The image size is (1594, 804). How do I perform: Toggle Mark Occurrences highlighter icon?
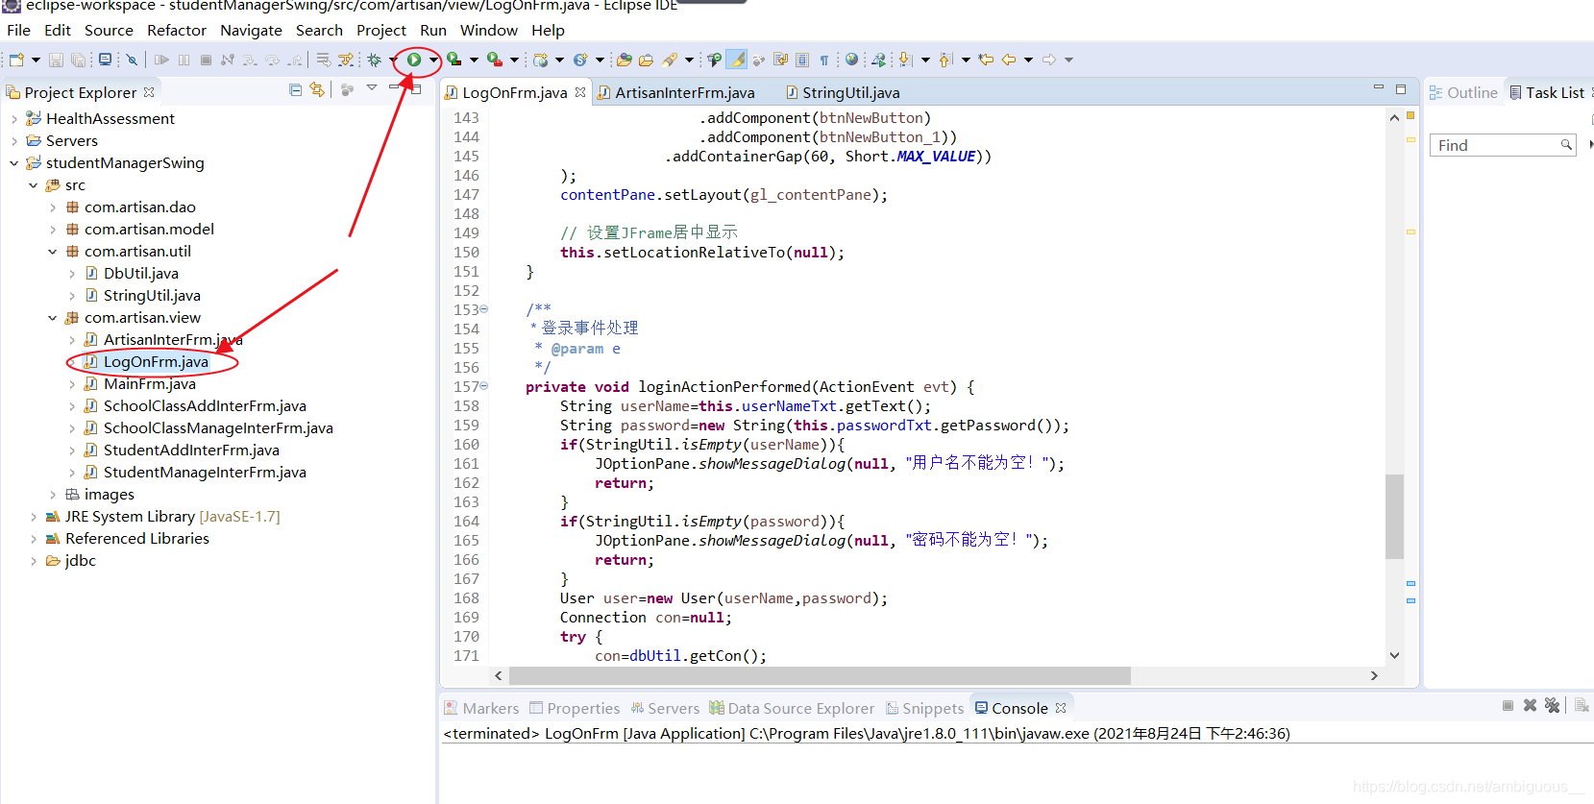coord(736,60)
